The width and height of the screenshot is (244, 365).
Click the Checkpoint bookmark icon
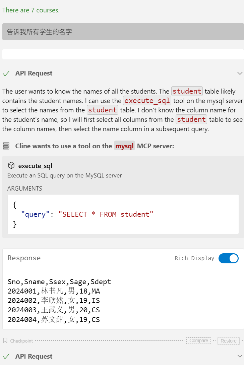tap(5, 341)
